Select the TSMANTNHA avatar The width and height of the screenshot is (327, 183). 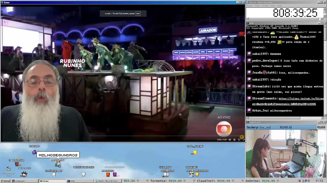click(17, 164)
